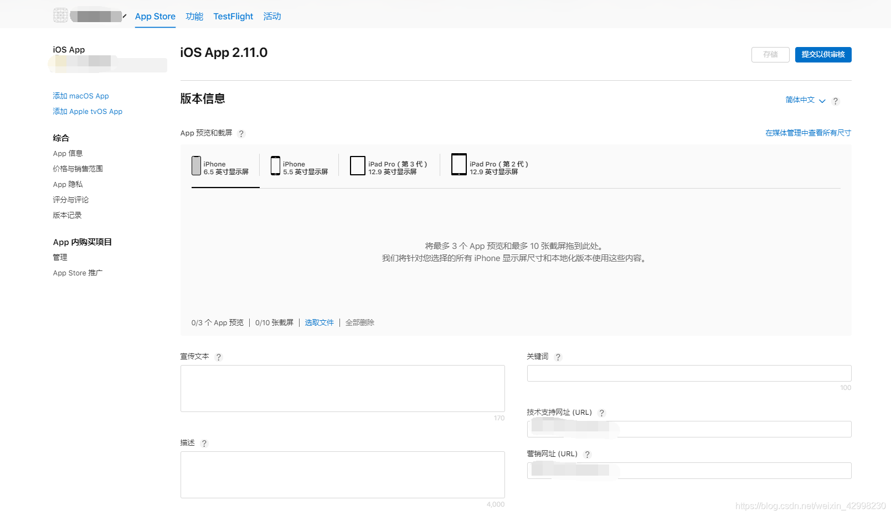
Task: Click the 存储 save button
Action: (x=770, y=55)
